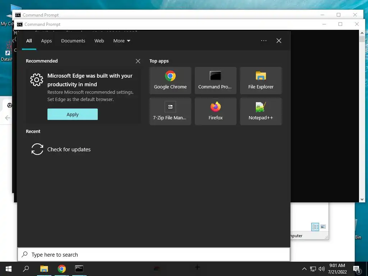Maximize the front Command Prompt window
Screen dimensions: 368x276
tap(340, 24)
